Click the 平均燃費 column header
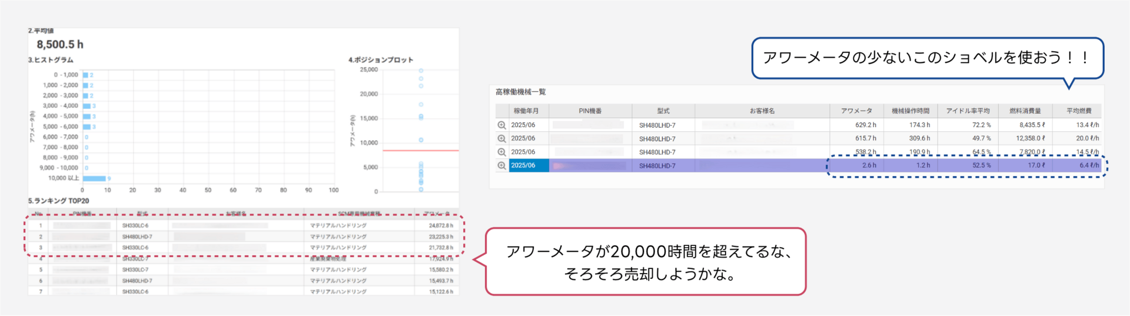1130x316 pixels. point(1079,111)
